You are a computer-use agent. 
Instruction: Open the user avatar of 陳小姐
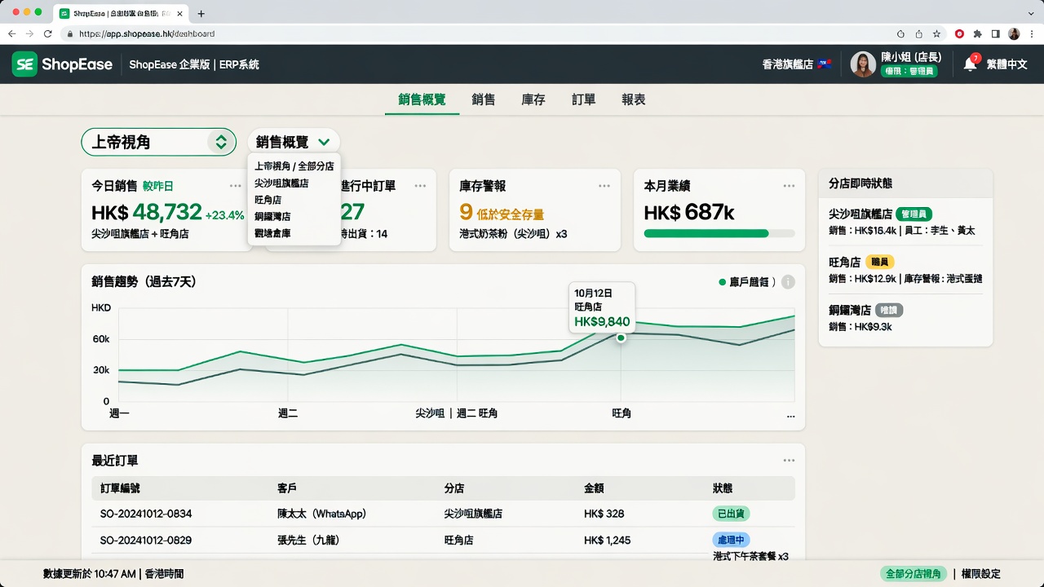[863, 64]
